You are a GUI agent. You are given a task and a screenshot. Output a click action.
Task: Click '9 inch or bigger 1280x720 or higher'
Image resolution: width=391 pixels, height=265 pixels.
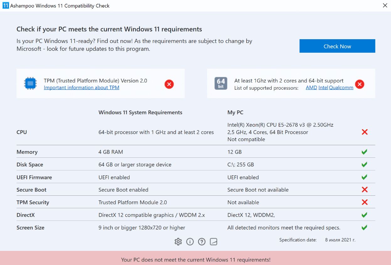[x=142, y=228]
